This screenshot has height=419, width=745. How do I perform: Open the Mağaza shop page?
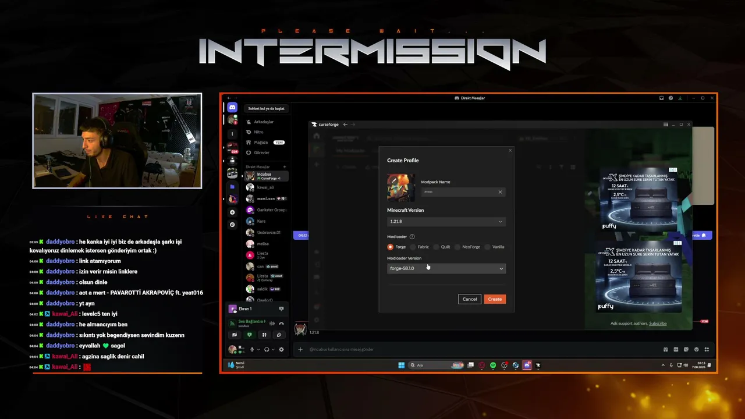coord(265,142)
